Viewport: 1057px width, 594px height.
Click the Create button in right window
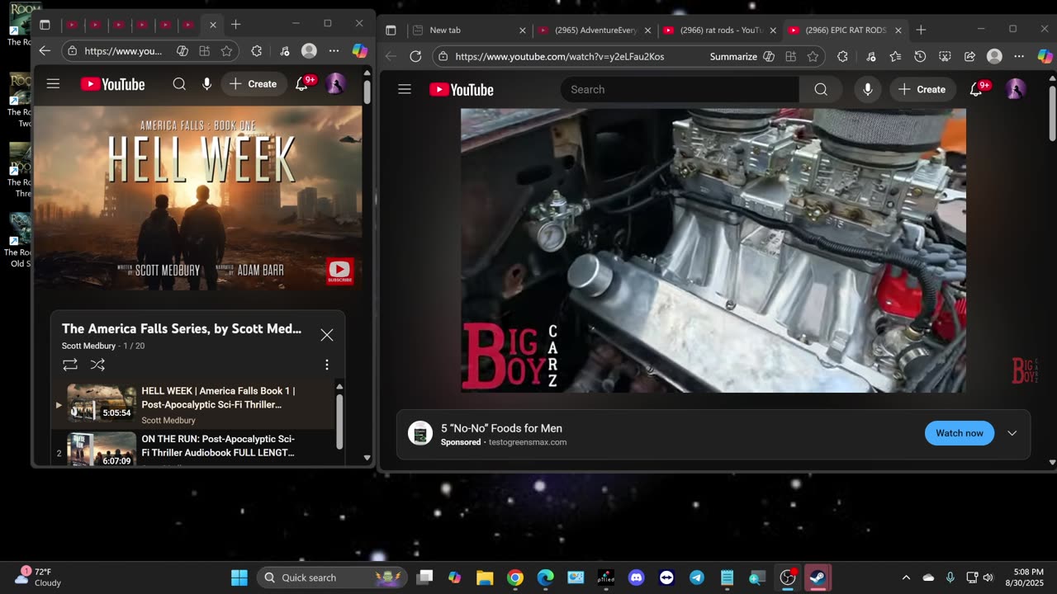922,89
